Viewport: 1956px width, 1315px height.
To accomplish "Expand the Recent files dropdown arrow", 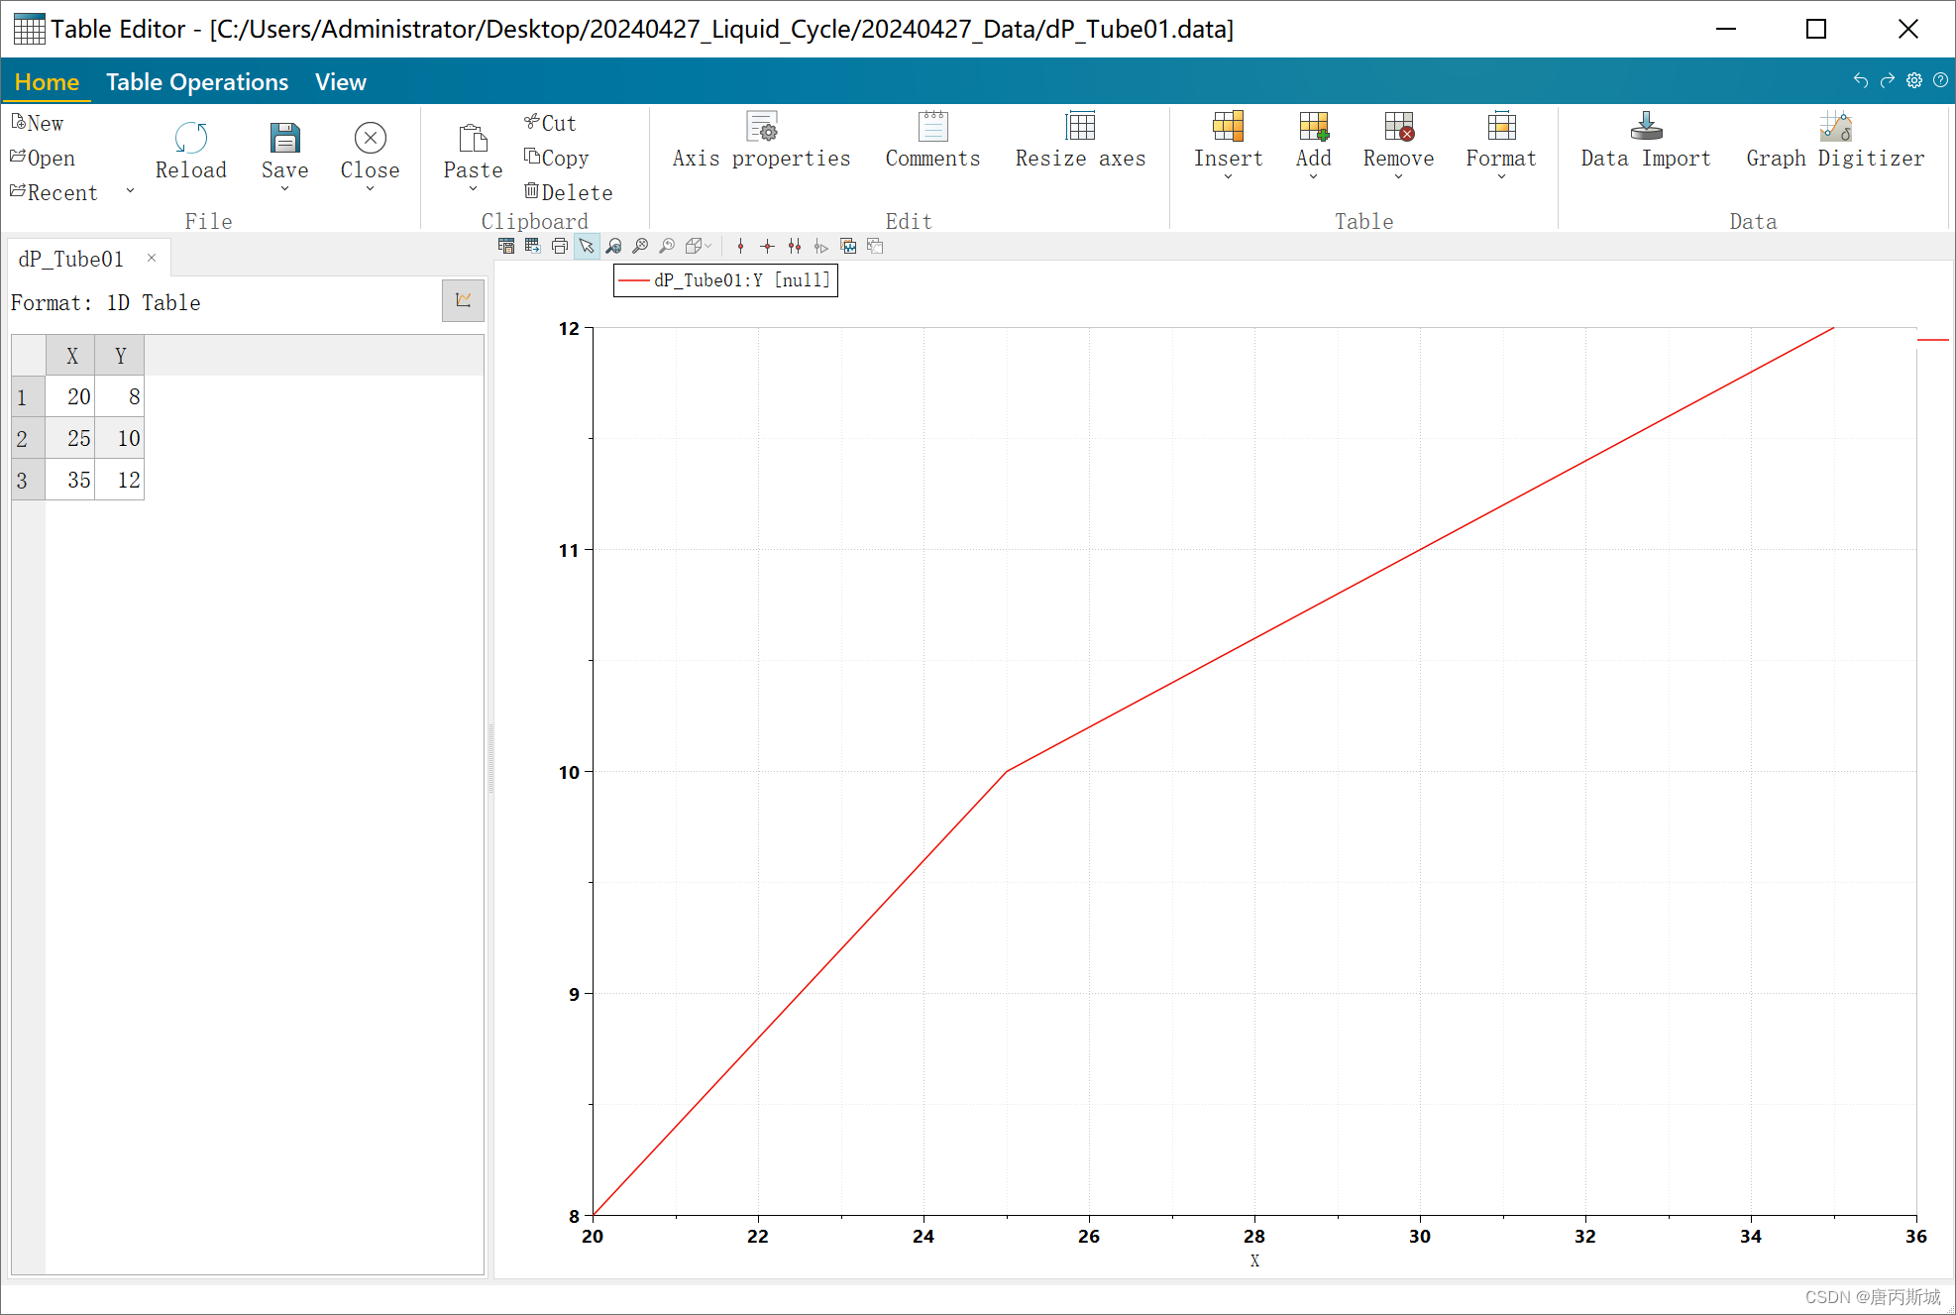I will 130,191.
